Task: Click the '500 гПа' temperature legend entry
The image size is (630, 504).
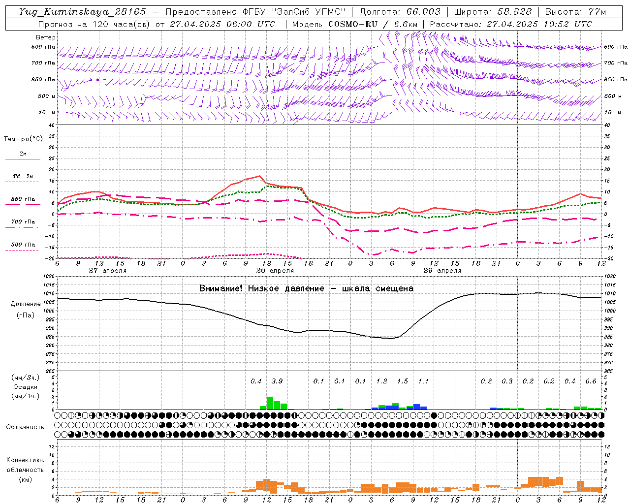Action: click(x=23, y=245)
